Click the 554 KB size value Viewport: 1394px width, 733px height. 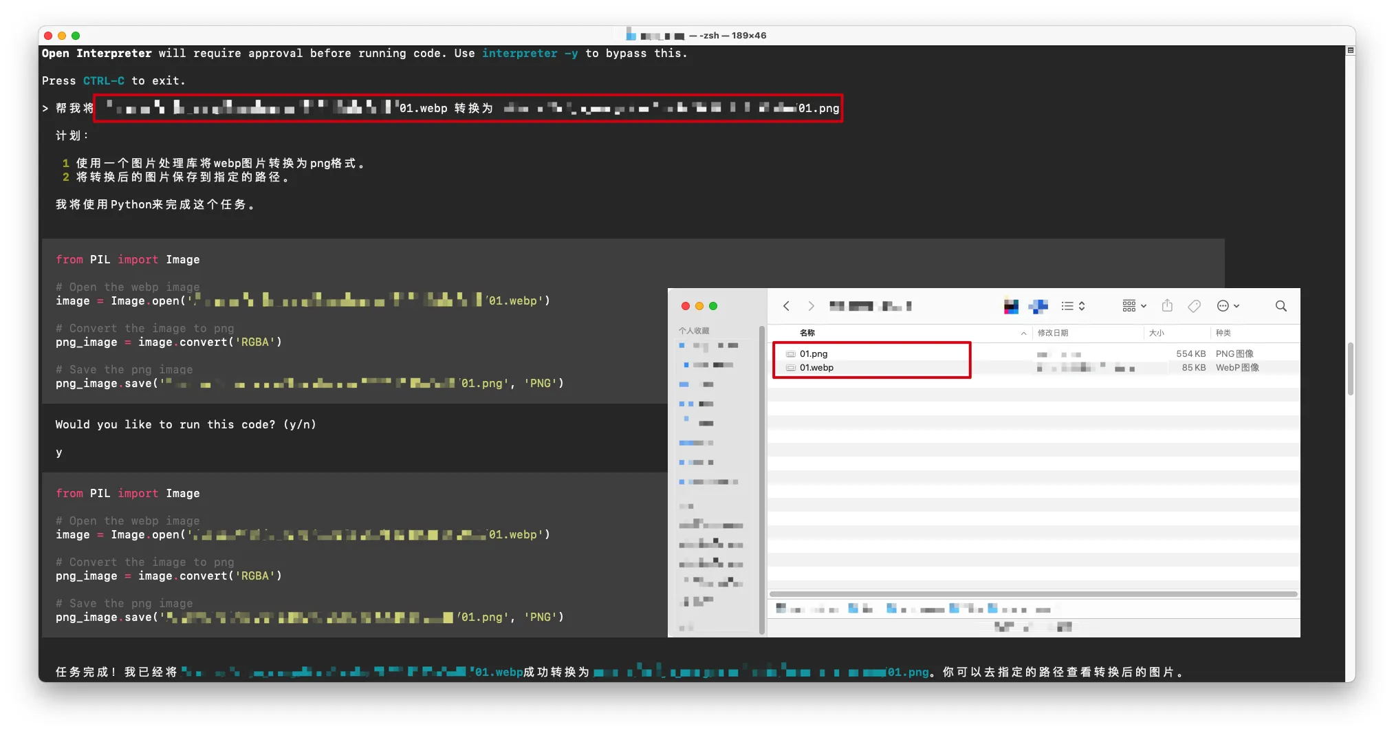tap(1190, 354)
